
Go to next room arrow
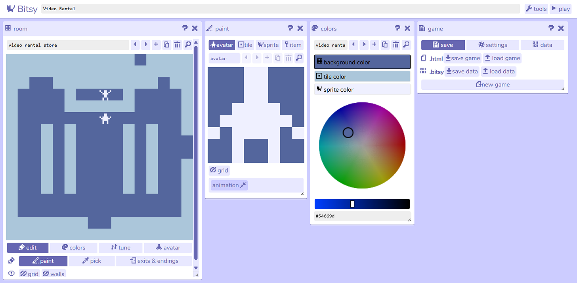click(x=146, y=45)
